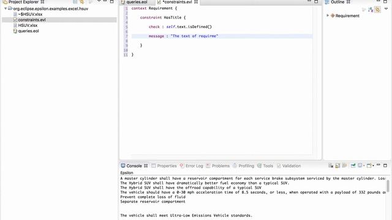This screenshot has height=220, width=392.
Task: Open the HSUV.xlsx file entry
Action: [x=28, y=26]
